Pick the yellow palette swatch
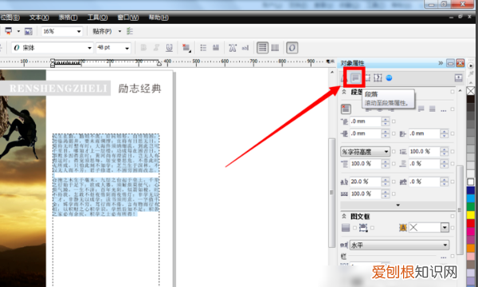 point(471,215)
